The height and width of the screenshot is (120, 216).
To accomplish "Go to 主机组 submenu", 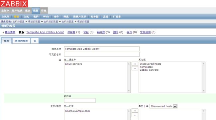I will coord(6,17).
